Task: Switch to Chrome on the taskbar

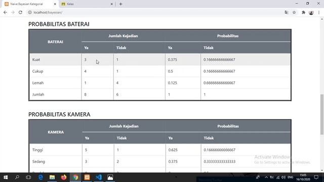Action: (x=75, y=177)
